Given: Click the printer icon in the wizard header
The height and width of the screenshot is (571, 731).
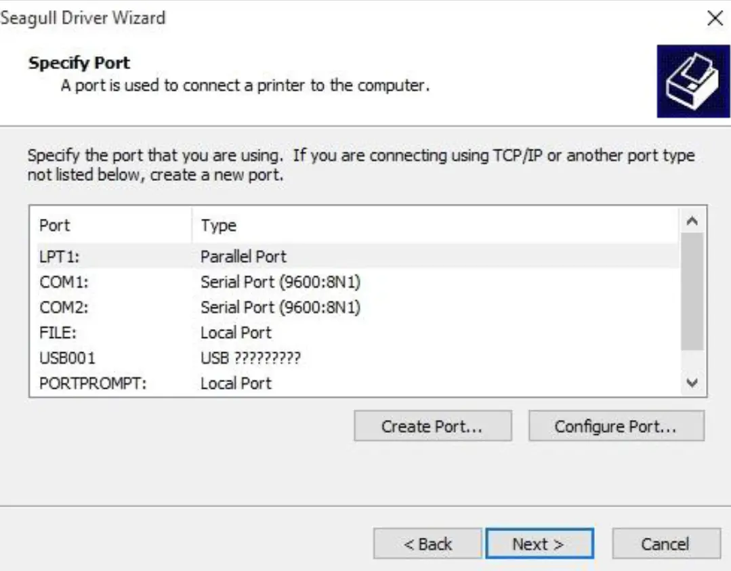Looking at the screenshot, I should coord(693,78).
